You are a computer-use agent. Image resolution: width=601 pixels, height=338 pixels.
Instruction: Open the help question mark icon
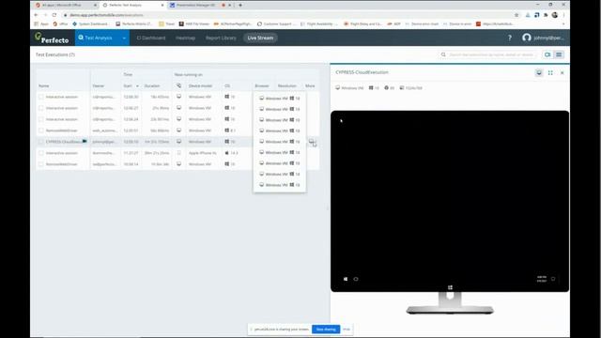(509, 38)
